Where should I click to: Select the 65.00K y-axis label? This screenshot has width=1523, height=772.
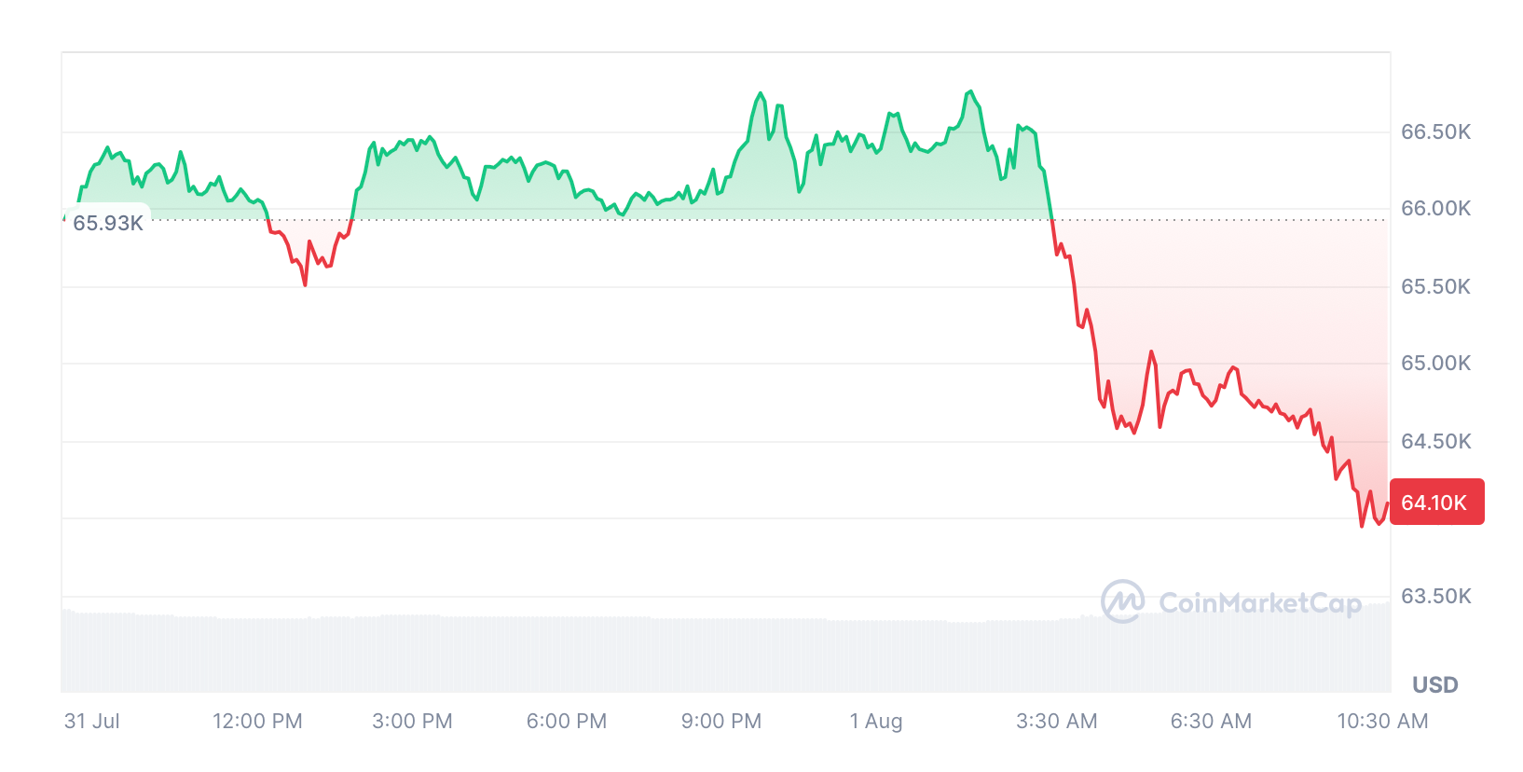(1435, 364)
